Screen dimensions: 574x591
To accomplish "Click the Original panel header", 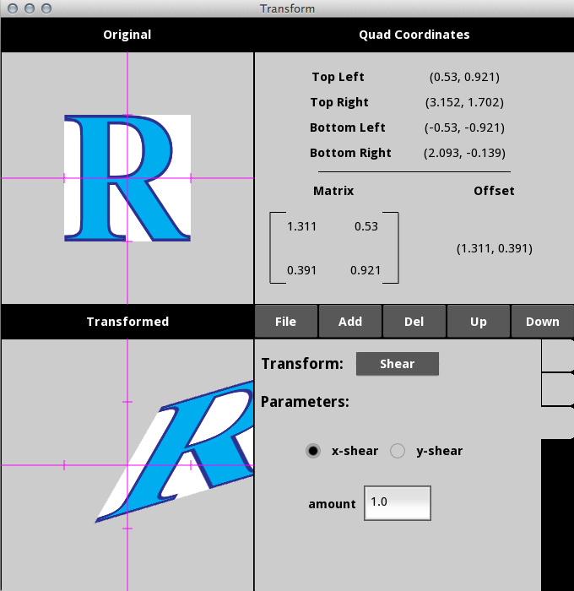I will pyautogui.click(x=127, y=35).
